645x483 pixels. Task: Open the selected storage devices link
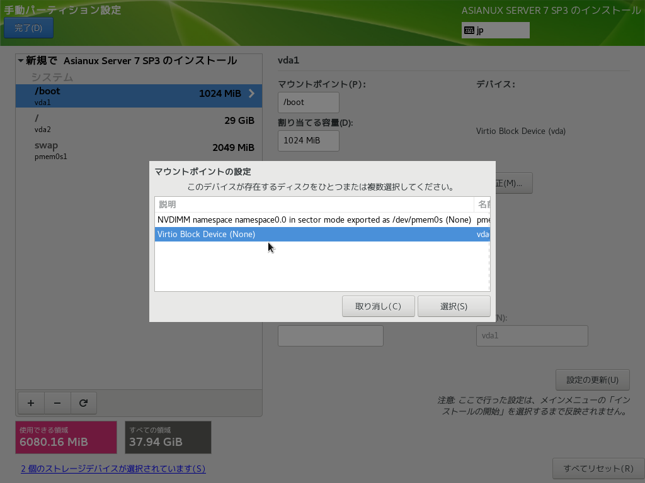click(113, 469)
